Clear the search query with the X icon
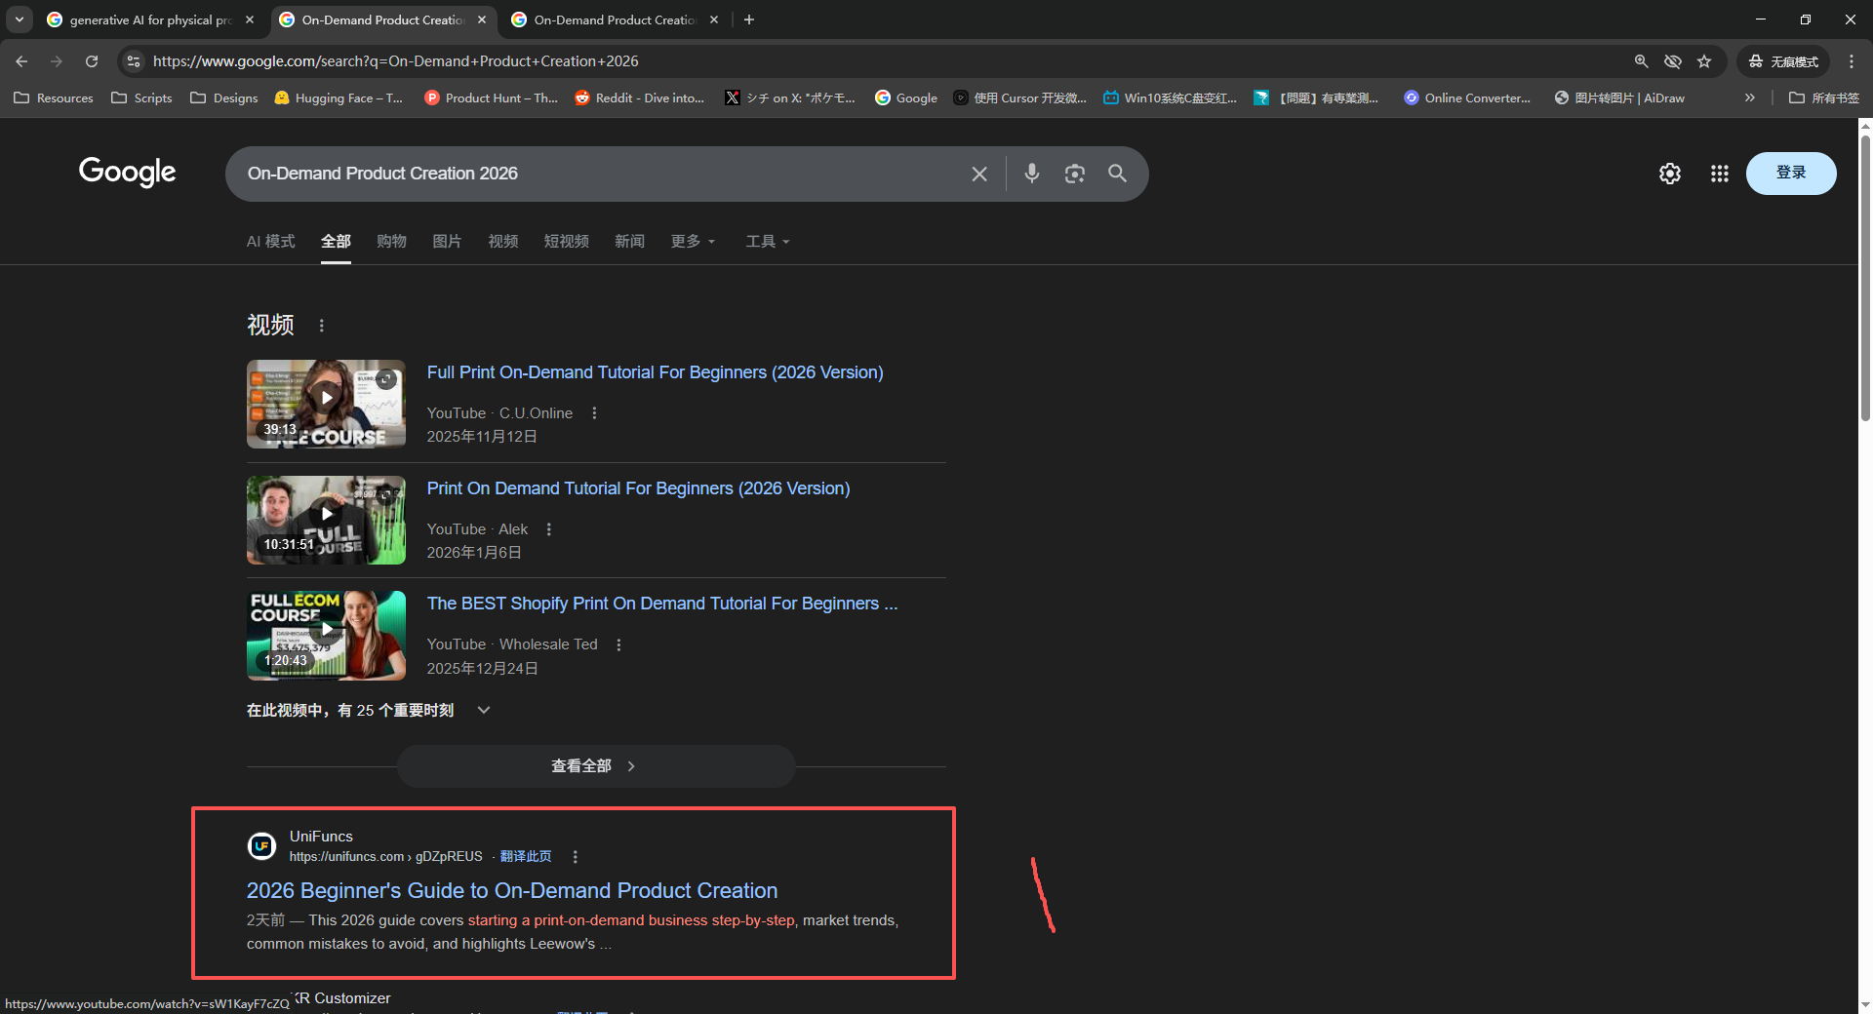The image size is (1873, 1014). point(978,174)
